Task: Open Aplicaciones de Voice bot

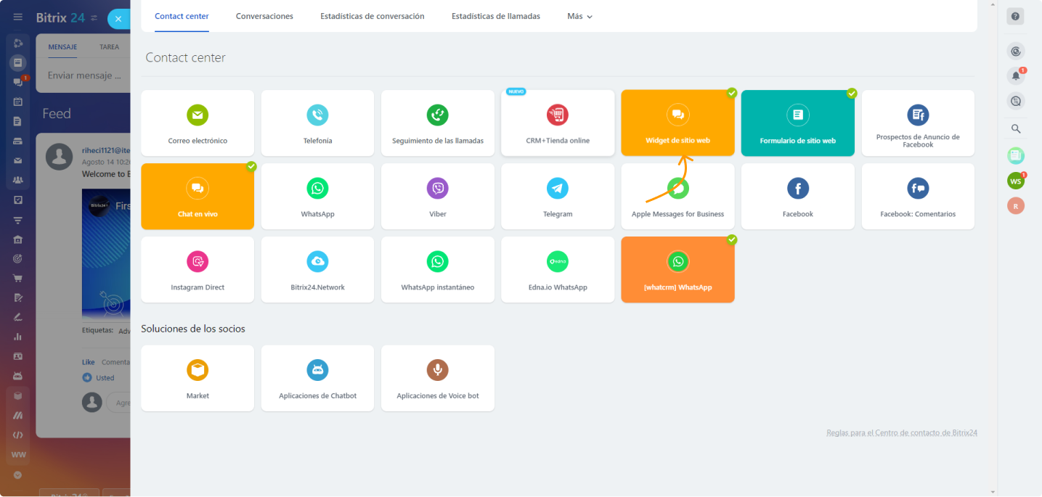Action: point(437,378)
